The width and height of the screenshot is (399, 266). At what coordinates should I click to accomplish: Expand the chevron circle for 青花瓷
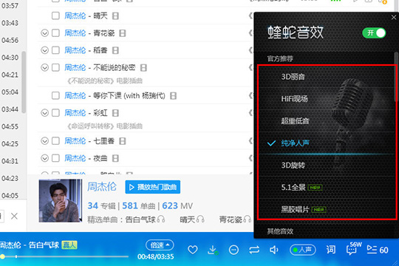click(44, 33)
